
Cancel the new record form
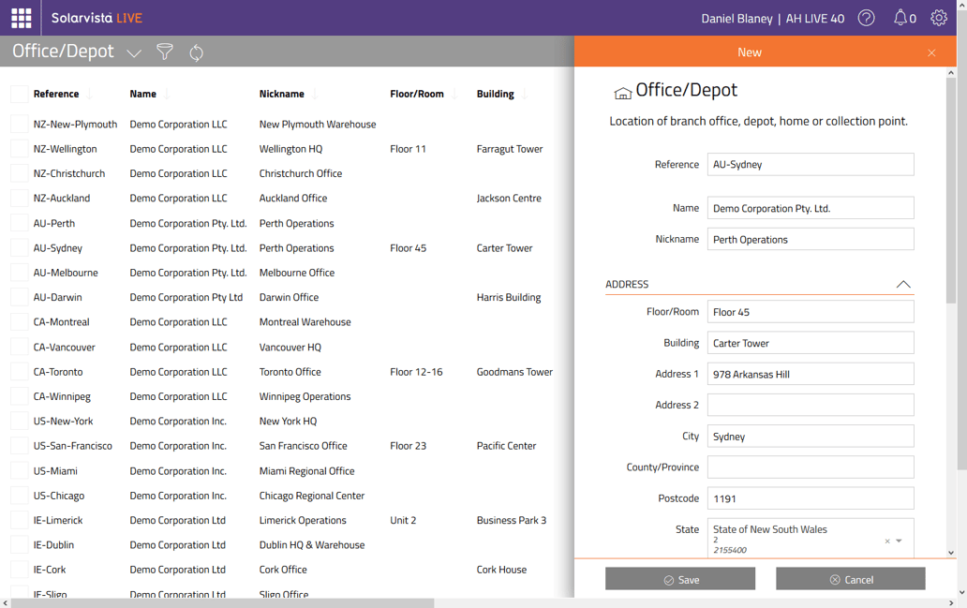tap(850, 580)
